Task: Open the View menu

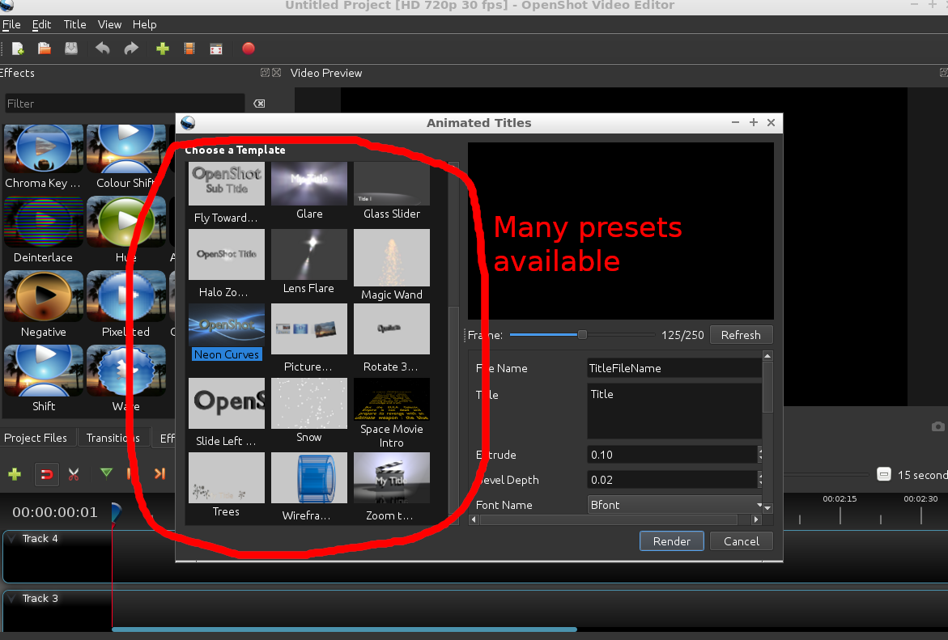Action: (x=109, y=25)
